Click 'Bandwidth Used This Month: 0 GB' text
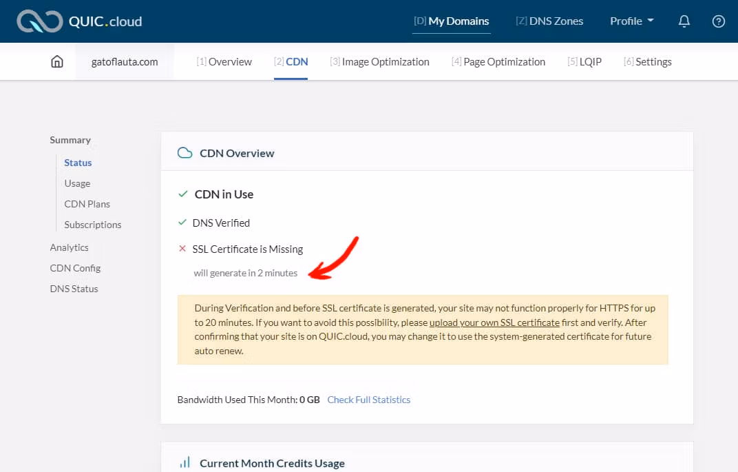Viewport: 738px width, 472px height. coord(249,400)
